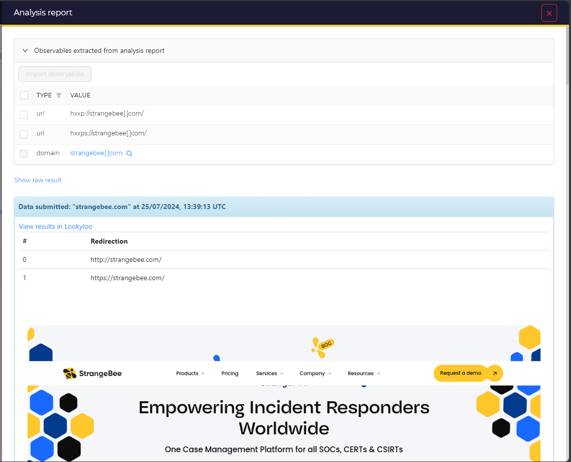
Task: Expand the Products menu in site preview
Action: click(190, 373)
